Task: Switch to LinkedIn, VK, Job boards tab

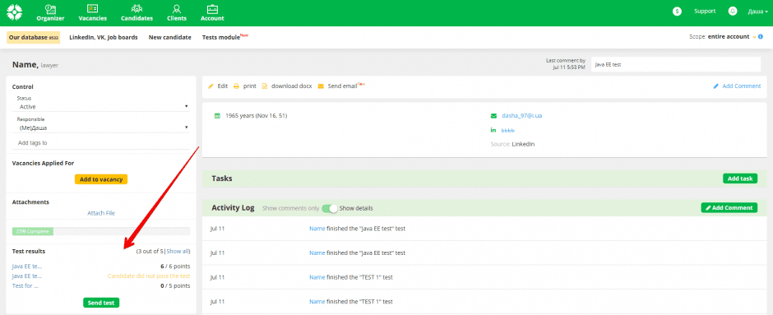Action: [x=104, y=38]
